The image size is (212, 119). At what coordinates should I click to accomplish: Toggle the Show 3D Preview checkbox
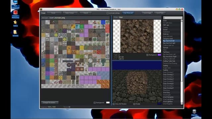pyautogui.click(x=114, y=104)
